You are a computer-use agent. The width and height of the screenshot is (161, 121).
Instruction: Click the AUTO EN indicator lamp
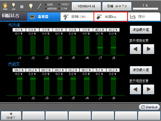[x=46, y=9]
